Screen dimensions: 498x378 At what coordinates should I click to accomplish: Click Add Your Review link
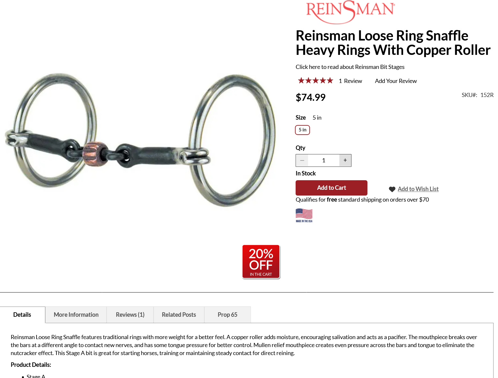point(396,81)
